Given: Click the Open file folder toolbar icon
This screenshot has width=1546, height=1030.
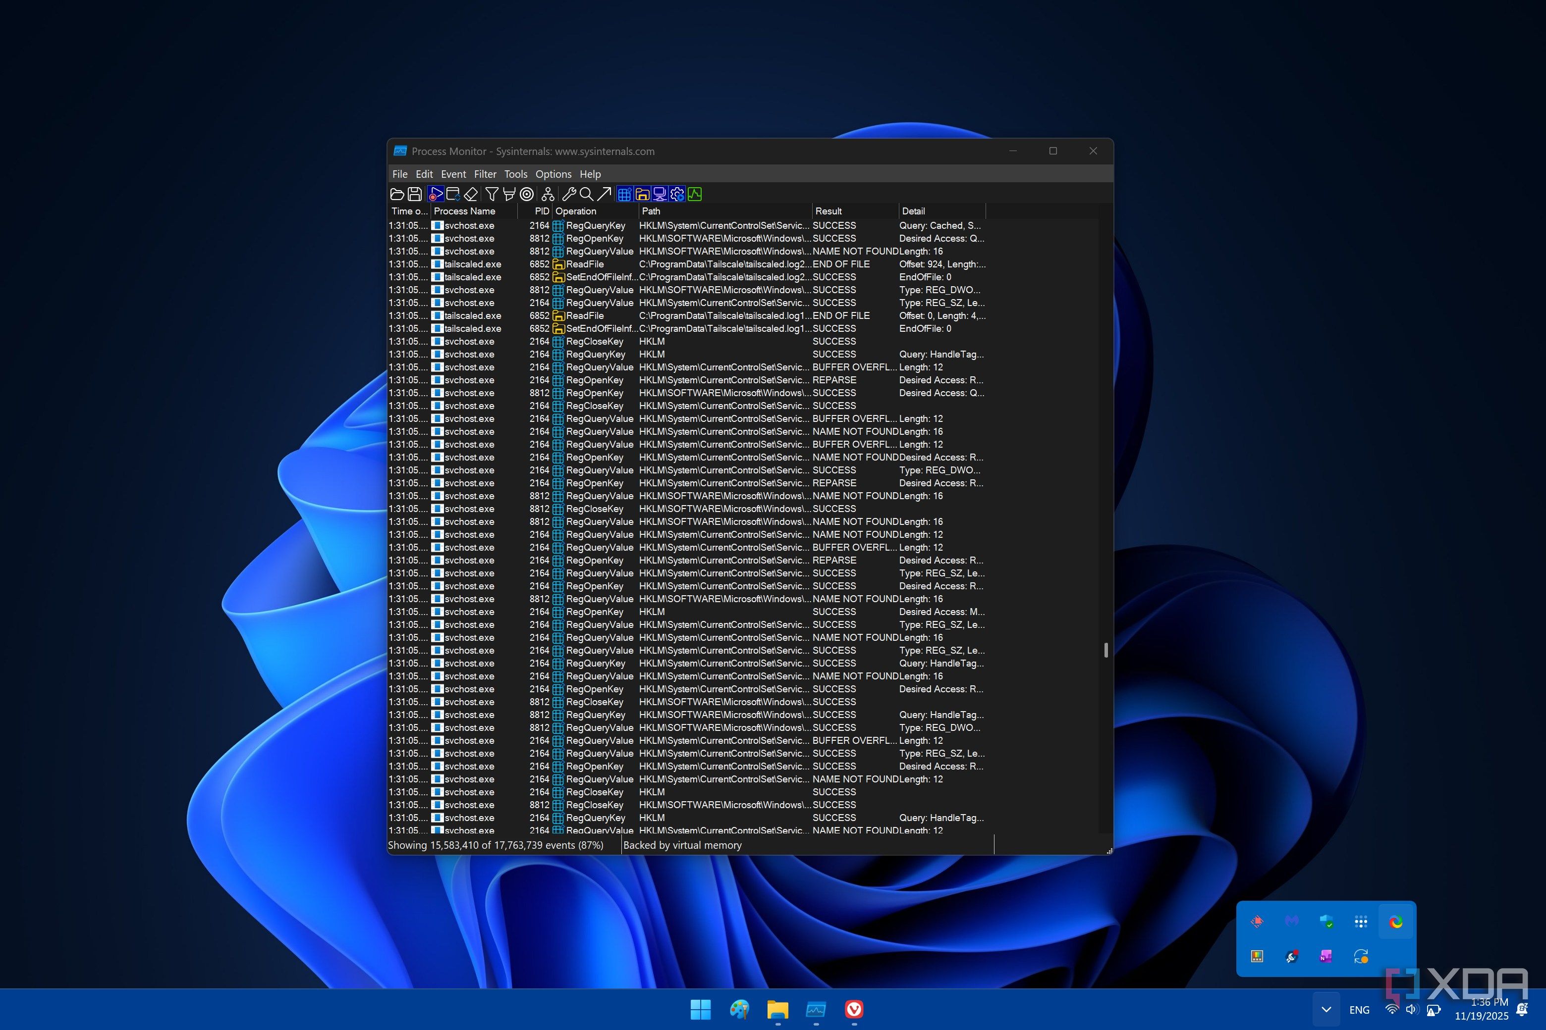Looking at the screenshot, I should pos(397,194).
